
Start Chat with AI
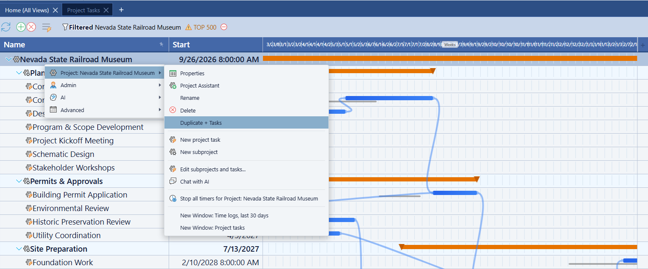(x=246, y=181)
